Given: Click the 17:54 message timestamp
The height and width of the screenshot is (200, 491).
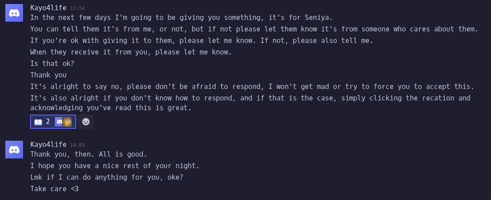Looking at the screenshot, I should pyautogui.click(x=77, y=8).
